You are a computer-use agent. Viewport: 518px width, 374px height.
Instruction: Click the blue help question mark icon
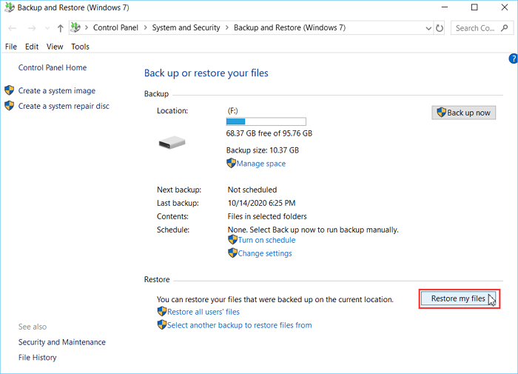[x=513, y=58]
